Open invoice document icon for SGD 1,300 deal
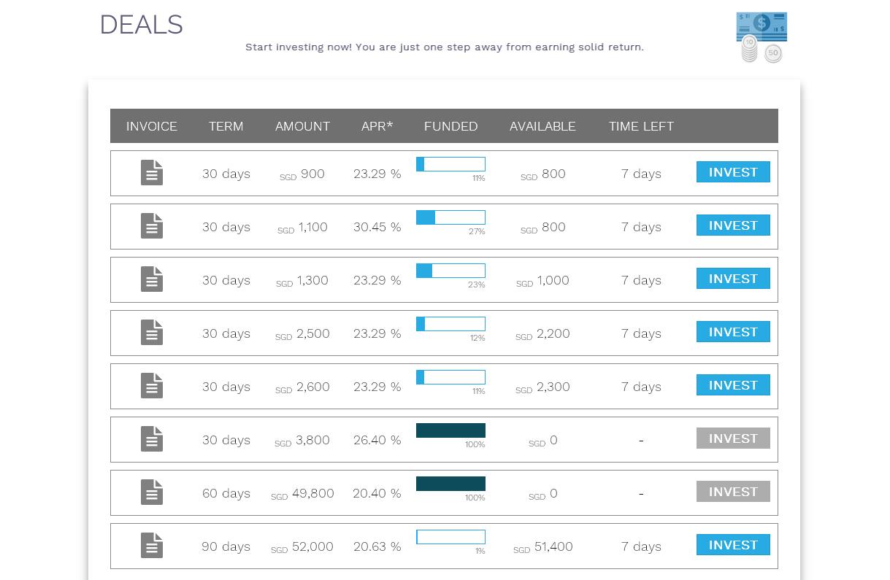The image size is (890, 580). pyautogui.click(x=152, y=279)
